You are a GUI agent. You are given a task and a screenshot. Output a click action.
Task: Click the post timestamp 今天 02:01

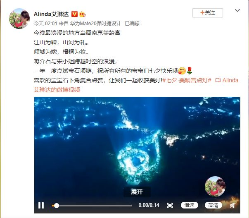point(45,24)
